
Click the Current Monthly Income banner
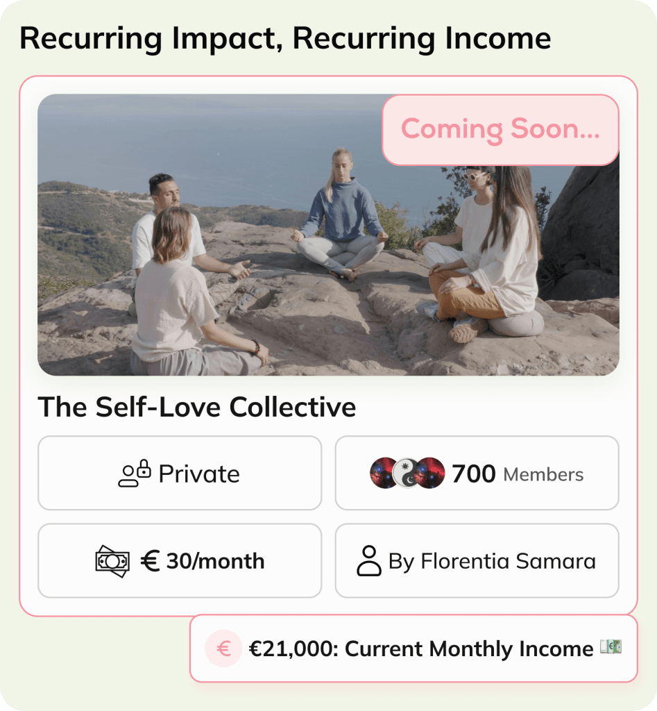coord(413,649)
